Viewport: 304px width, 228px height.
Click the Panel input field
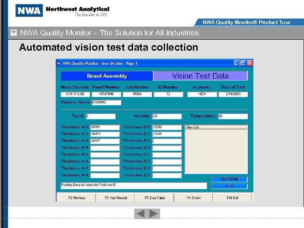pos(100,116)
